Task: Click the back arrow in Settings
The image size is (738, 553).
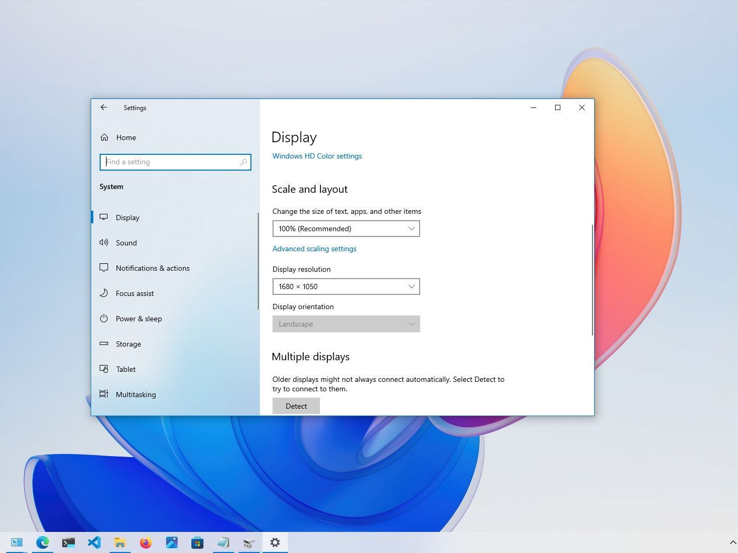Action: pos(104,107)
